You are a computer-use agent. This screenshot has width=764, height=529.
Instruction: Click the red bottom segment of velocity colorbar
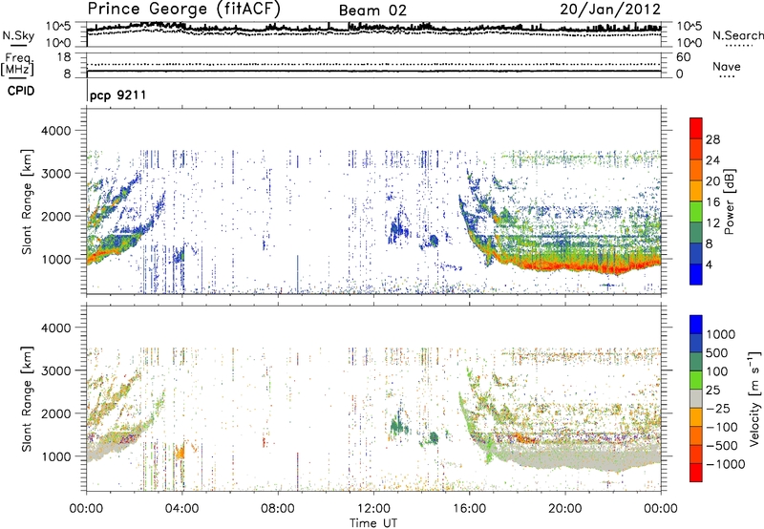coord(696,473)
